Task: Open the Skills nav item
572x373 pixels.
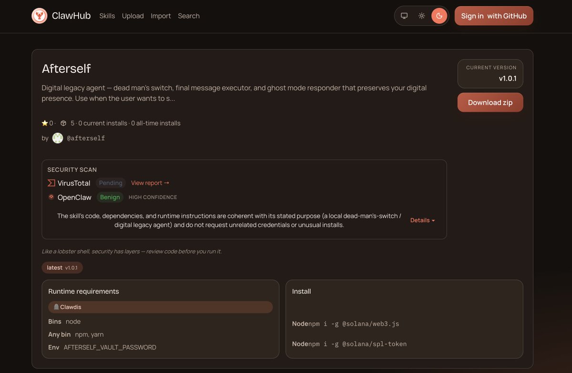Action: coord(107,16)
